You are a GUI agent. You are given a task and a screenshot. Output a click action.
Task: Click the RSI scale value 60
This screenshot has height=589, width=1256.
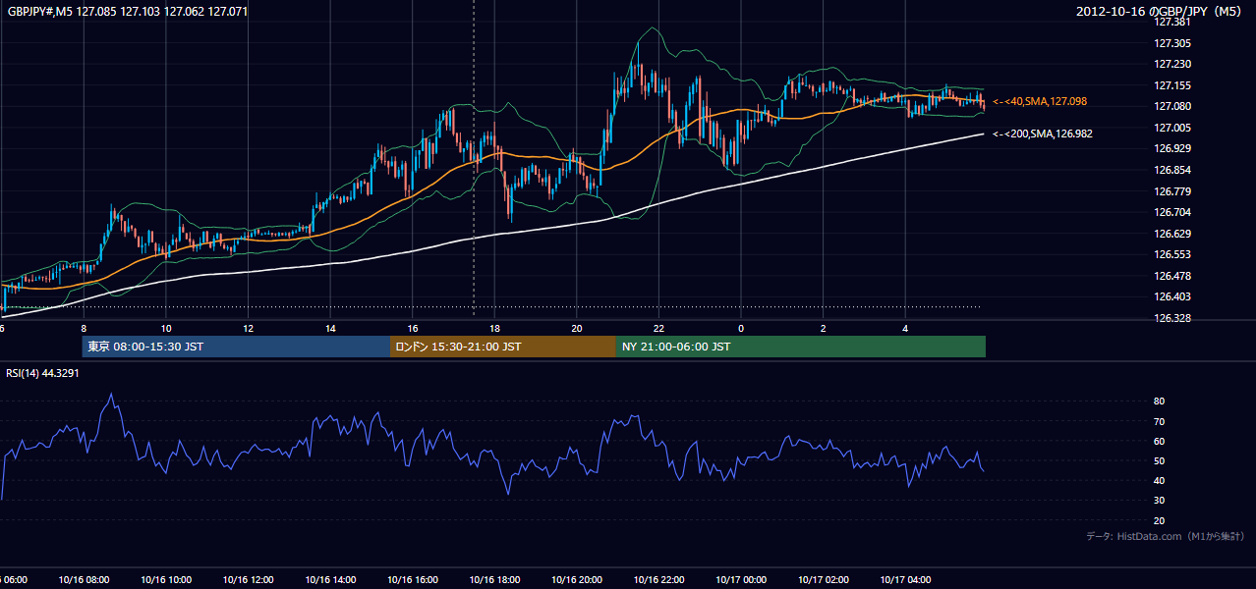click(x=1160, y=441)
